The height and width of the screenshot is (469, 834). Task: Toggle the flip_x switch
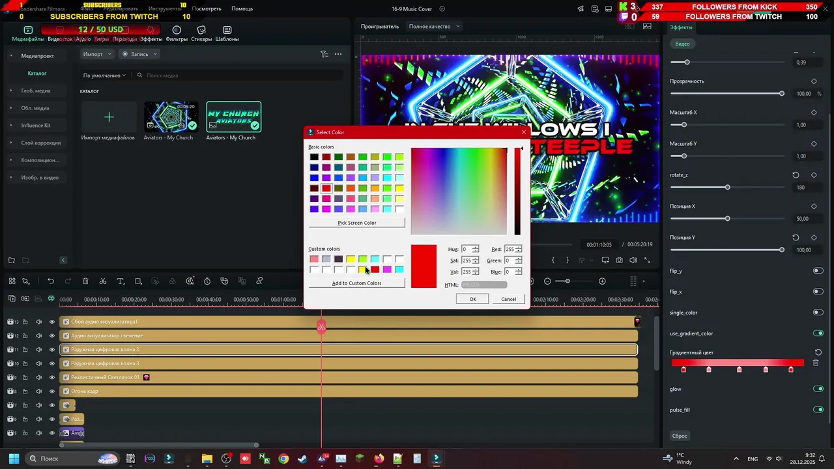click(x=818, y=292)
